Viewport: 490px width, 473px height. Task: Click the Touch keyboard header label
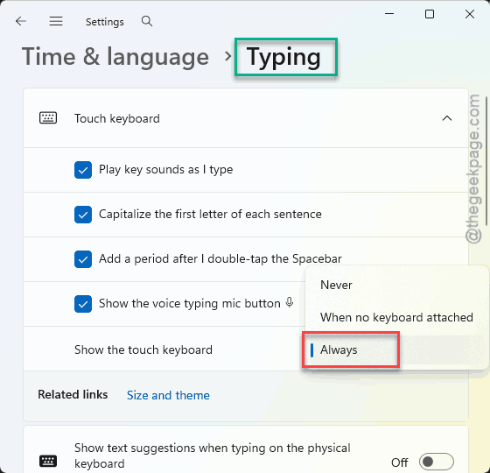pyautogui.click(x=117, y=118)
